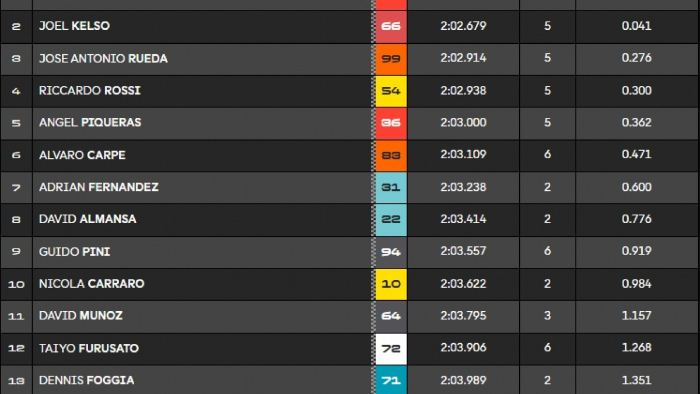Open rider Joel Kelso's name
The height and width of the screenshot is (394, 700).
click(74, 26)
